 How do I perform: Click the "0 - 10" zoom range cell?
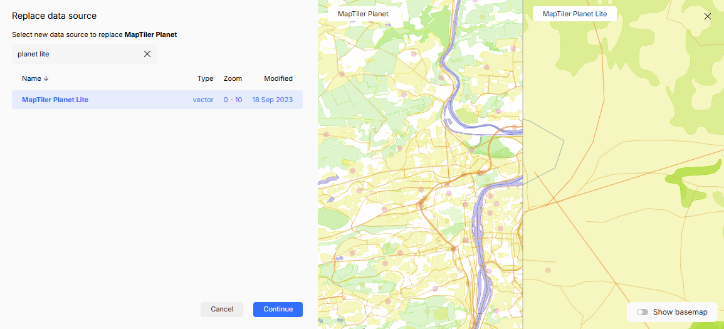[233, 100]
